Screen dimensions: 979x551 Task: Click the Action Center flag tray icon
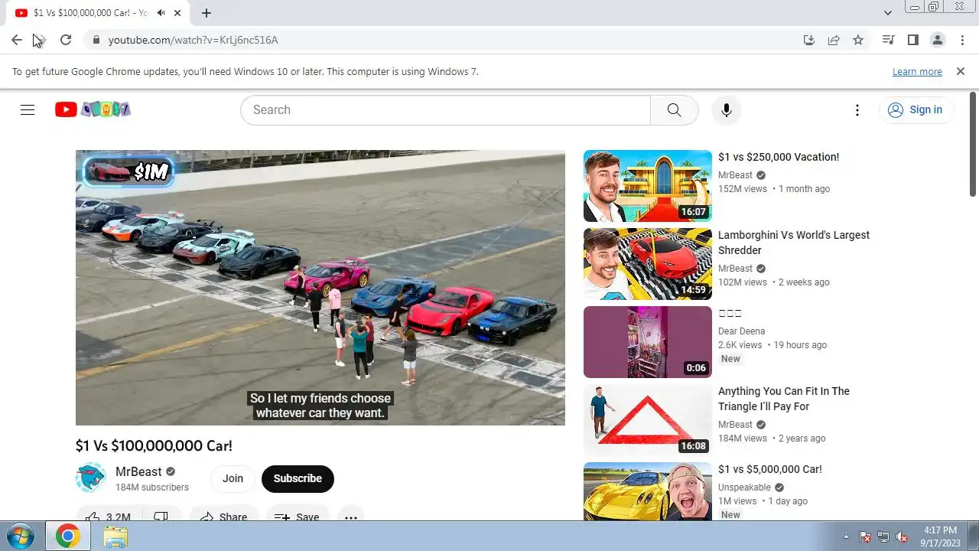pos(865,536)
